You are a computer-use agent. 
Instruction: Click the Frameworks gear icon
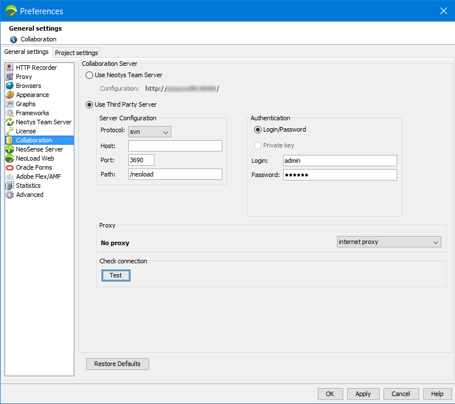[x=10, y=113]
